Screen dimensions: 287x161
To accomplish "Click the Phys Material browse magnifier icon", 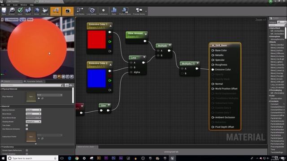I will 43,98.
